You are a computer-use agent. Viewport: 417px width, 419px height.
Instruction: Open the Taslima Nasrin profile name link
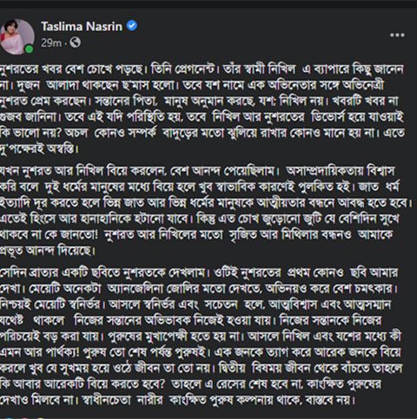point(82,26)
